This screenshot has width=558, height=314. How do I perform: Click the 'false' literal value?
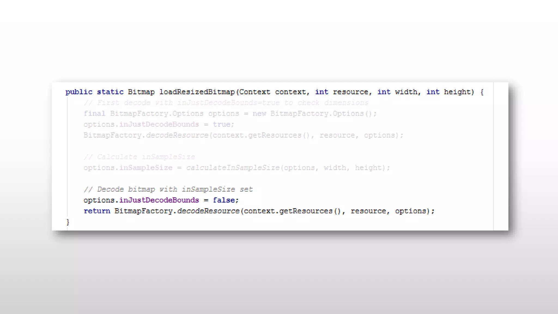tap(224, 200)
